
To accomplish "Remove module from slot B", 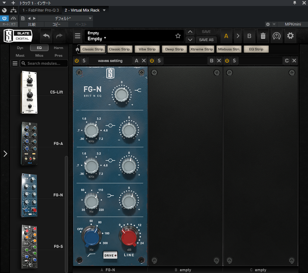I will click(219, 61).
